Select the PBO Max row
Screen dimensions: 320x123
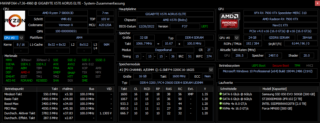coord(58,108)
